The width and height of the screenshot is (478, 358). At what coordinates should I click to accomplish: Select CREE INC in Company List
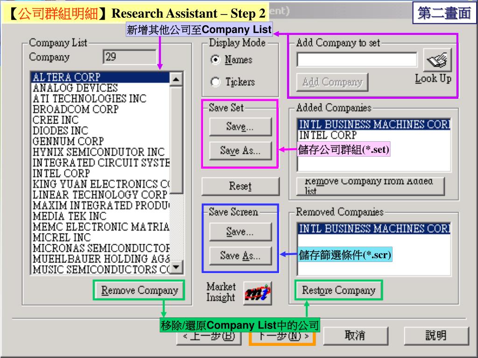[101, 120]
